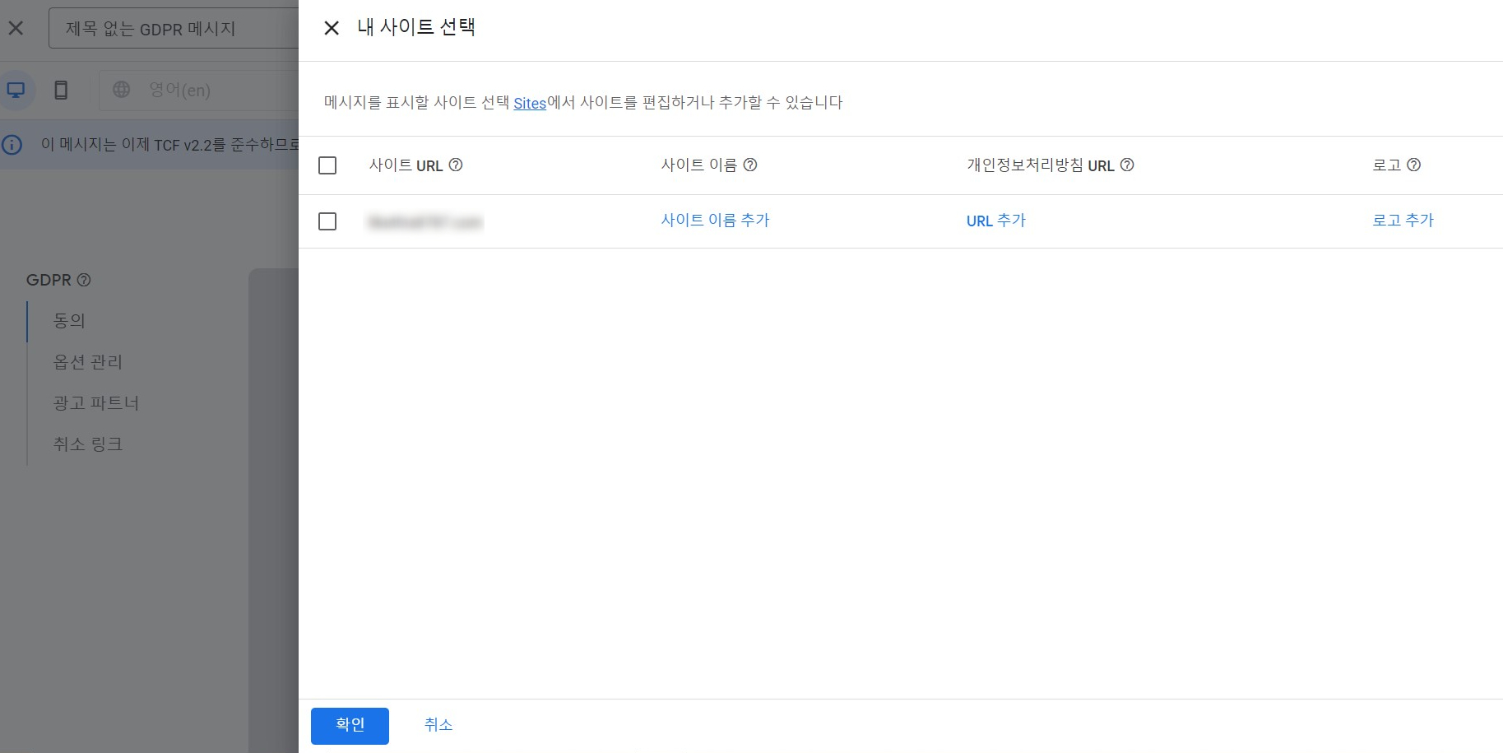Image resolution: width=1503 pixels, height=753 pixels.
Task: Click the 내 사이트 선택 panel title
Action: (416, 27)
